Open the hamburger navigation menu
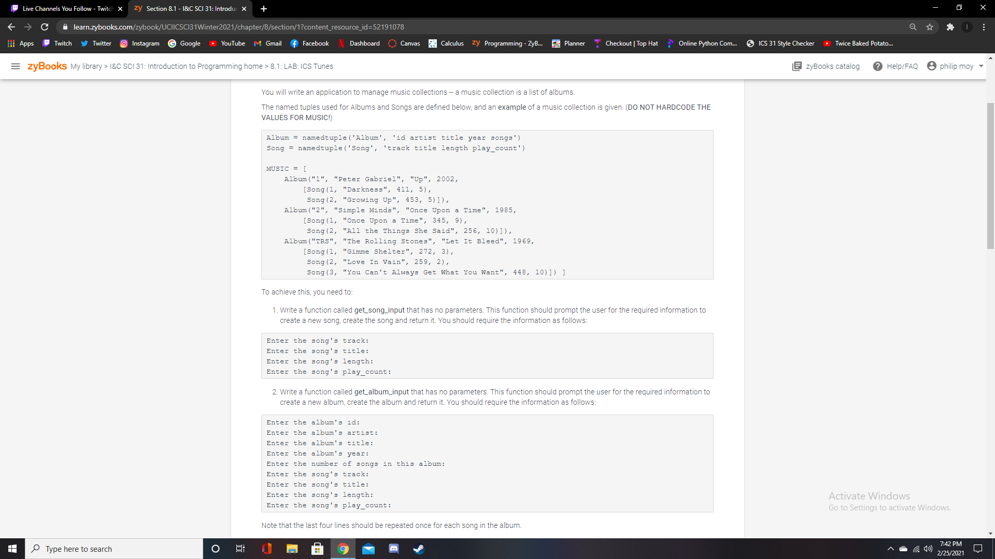995x559 pixels. click(16, 66)
